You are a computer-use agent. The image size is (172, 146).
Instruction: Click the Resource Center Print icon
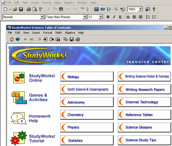[78, 39]
